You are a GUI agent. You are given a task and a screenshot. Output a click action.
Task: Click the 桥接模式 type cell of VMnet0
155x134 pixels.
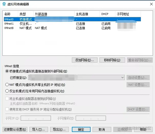click(26, 19)
